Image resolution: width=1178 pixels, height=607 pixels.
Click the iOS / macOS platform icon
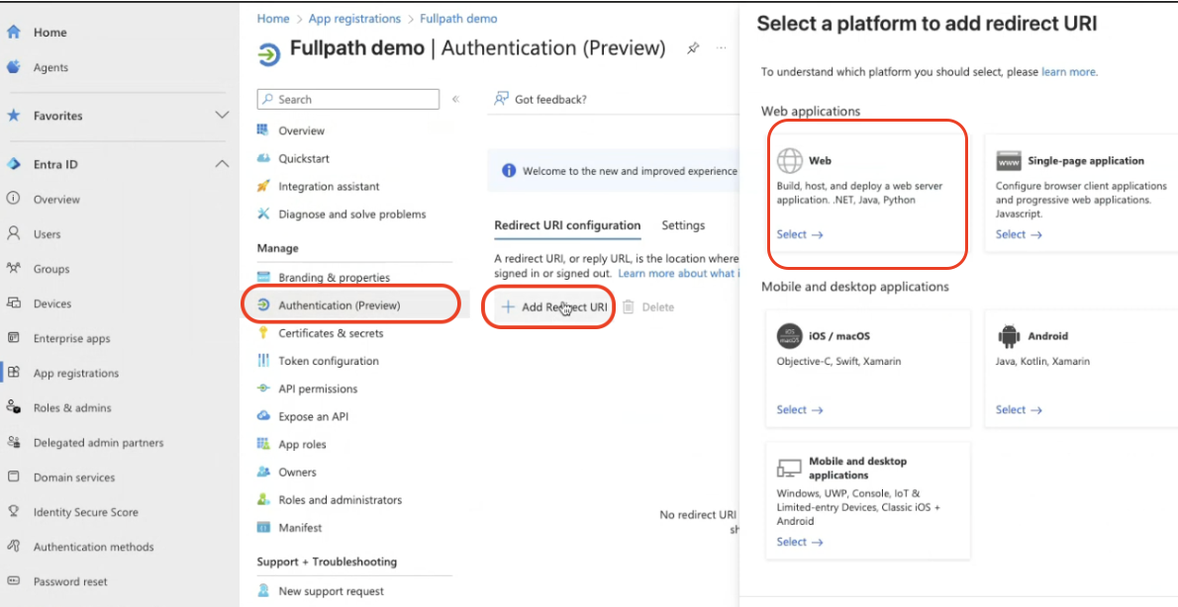pos(789,336)
